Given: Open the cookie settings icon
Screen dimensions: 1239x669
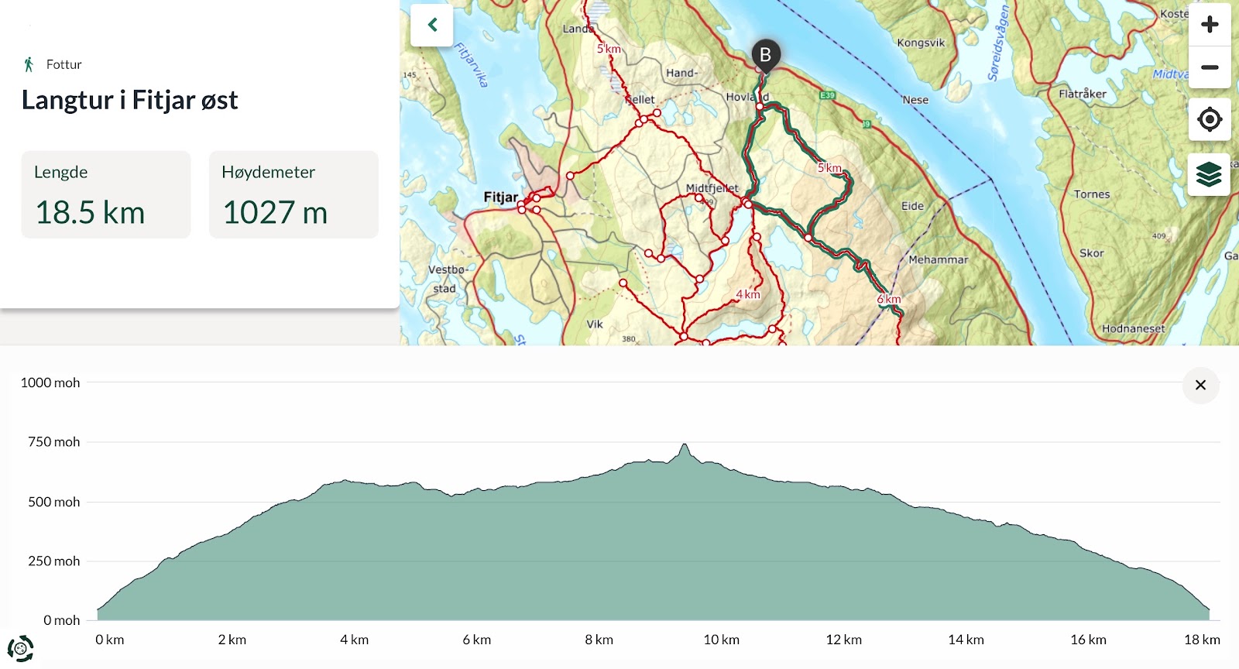Looking at the screenshot, I should (21, 648).
